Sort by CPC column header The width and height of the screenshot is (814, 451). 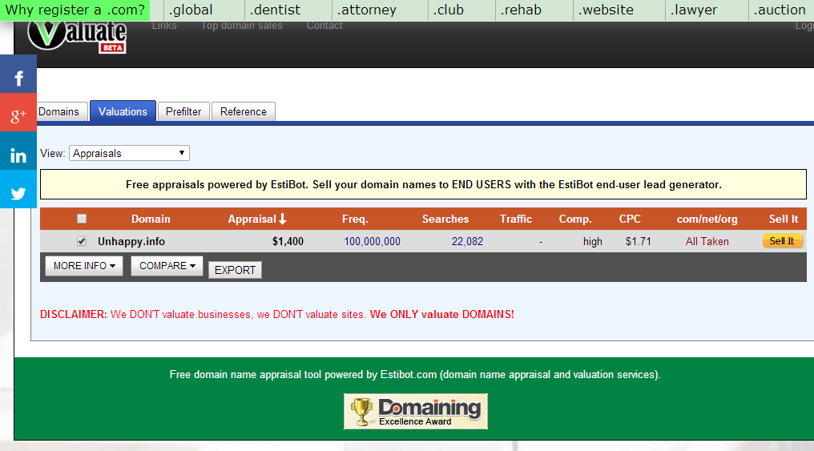[630, 219]
